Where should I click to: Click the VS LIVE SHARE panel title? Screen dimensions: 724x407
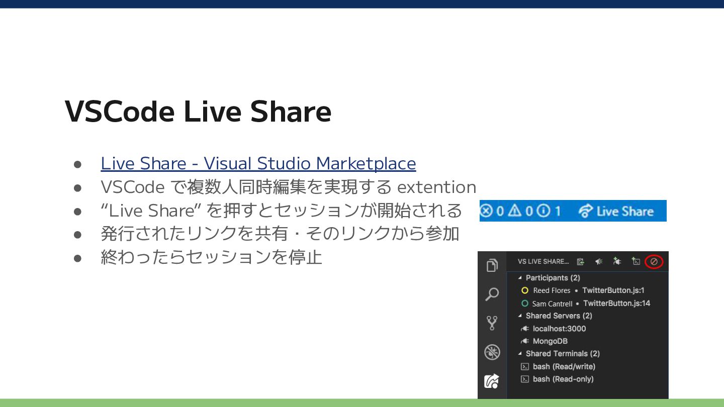click(x=544, y=262)
